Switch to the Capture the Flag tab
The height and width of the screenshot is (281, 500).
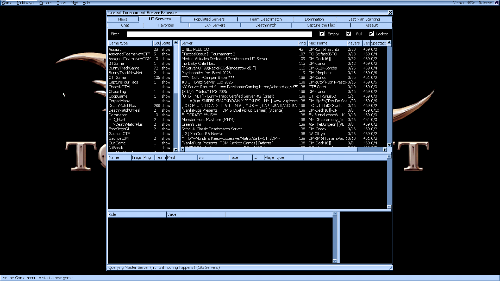point(321,25)
